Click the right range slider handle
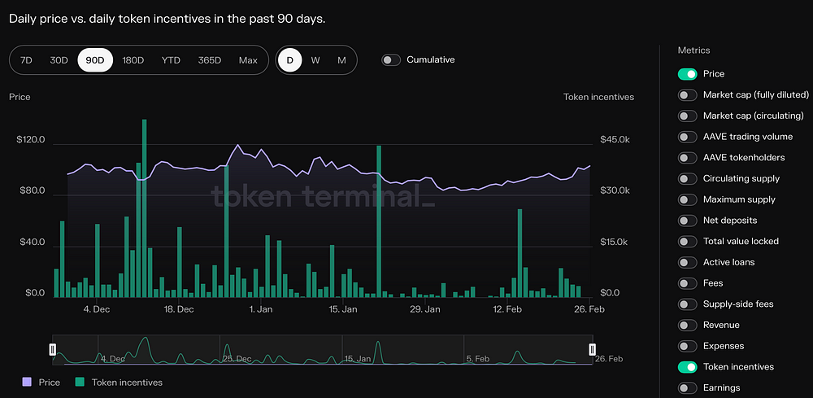Screen dimensions: 813x398 (592, 349)
